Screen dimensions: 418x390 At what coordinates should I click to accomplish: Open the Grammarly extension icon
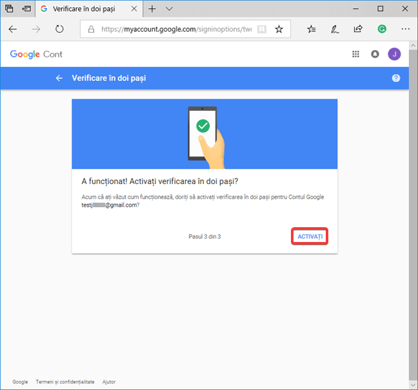(x=382, y=29)
